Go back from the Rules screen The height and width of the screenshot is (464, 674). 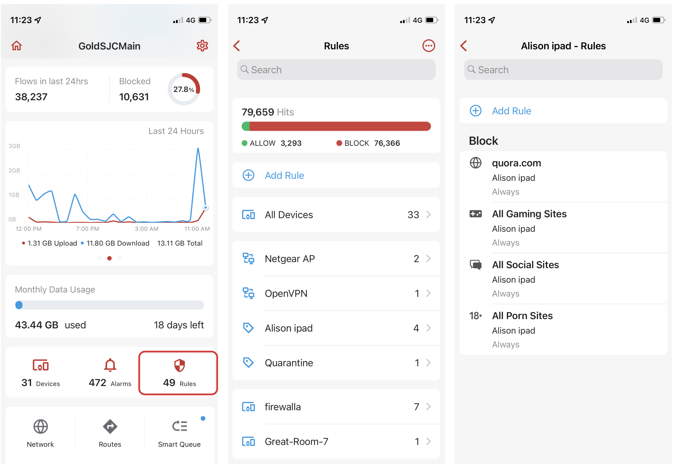click(237, 46)
